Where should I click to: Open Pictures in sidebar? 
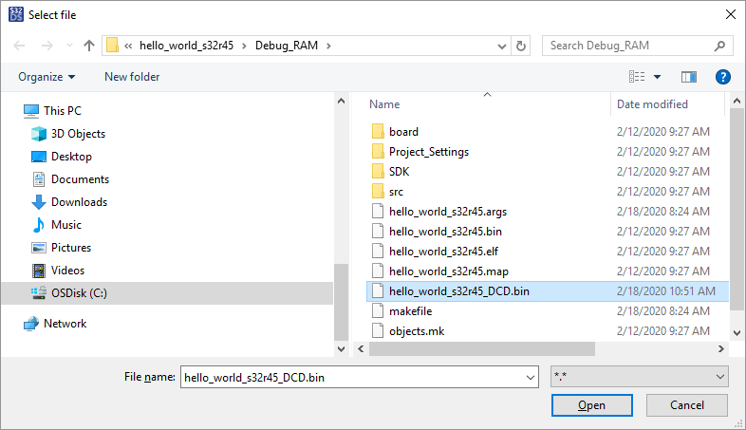click(x=71, y=248)
